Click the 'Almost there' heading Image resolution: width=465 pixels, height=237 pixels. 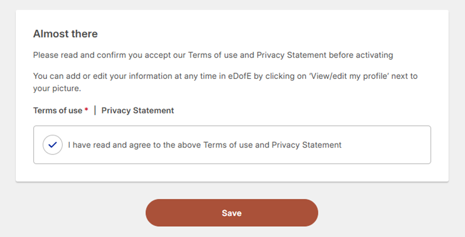pyautogui.click(x=65, y=34)
